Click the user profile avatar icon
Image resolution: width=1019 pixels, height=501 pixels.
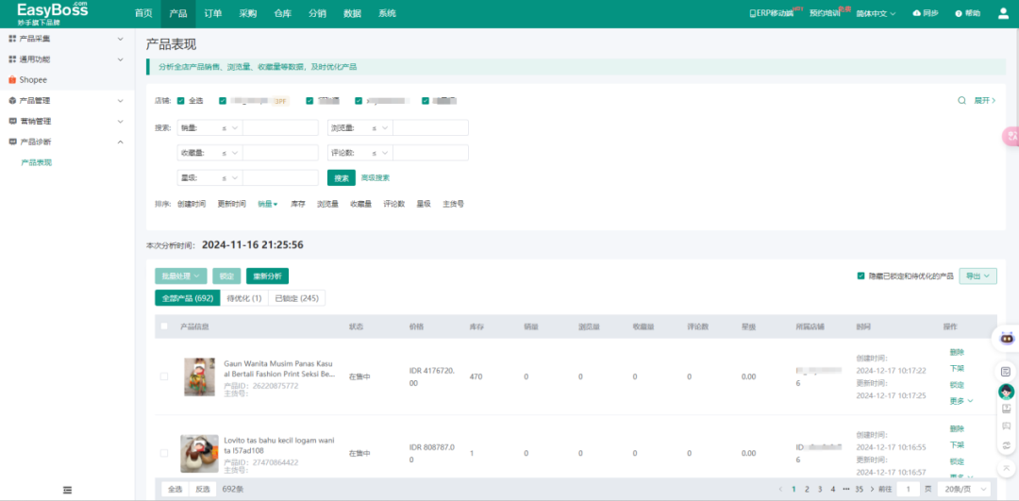coord(1003,13)
